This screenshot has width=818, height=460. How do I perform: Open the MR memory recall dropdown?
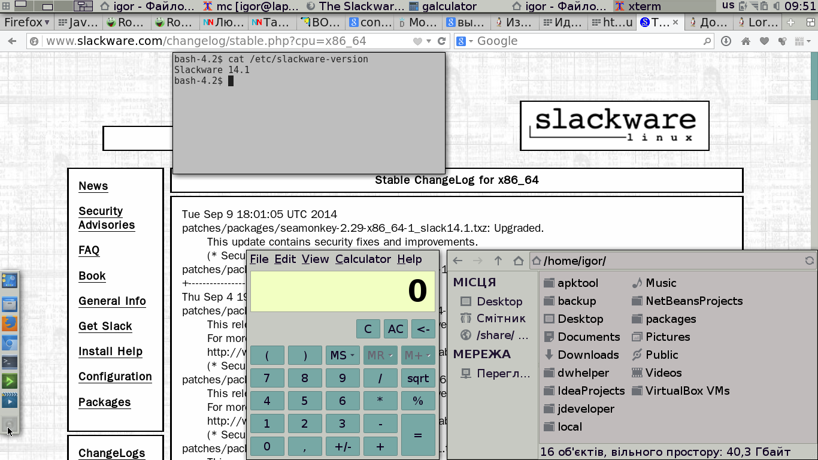380,355
